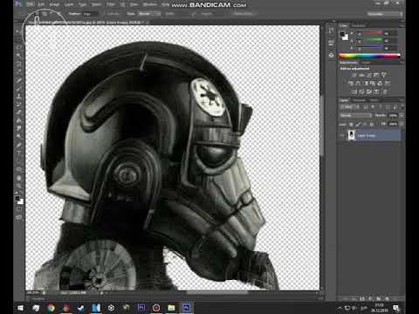Select the Brush tool
Image resolution: width=419 pixels, height=314 pixels.
coord(18,88)
